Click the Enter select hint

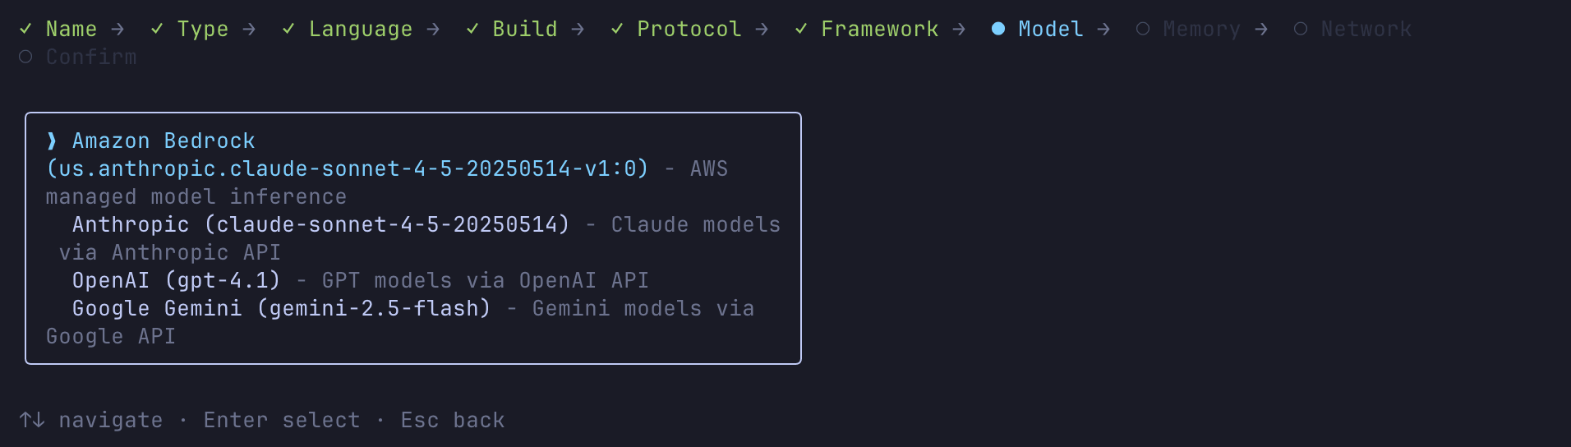[282, 420]
